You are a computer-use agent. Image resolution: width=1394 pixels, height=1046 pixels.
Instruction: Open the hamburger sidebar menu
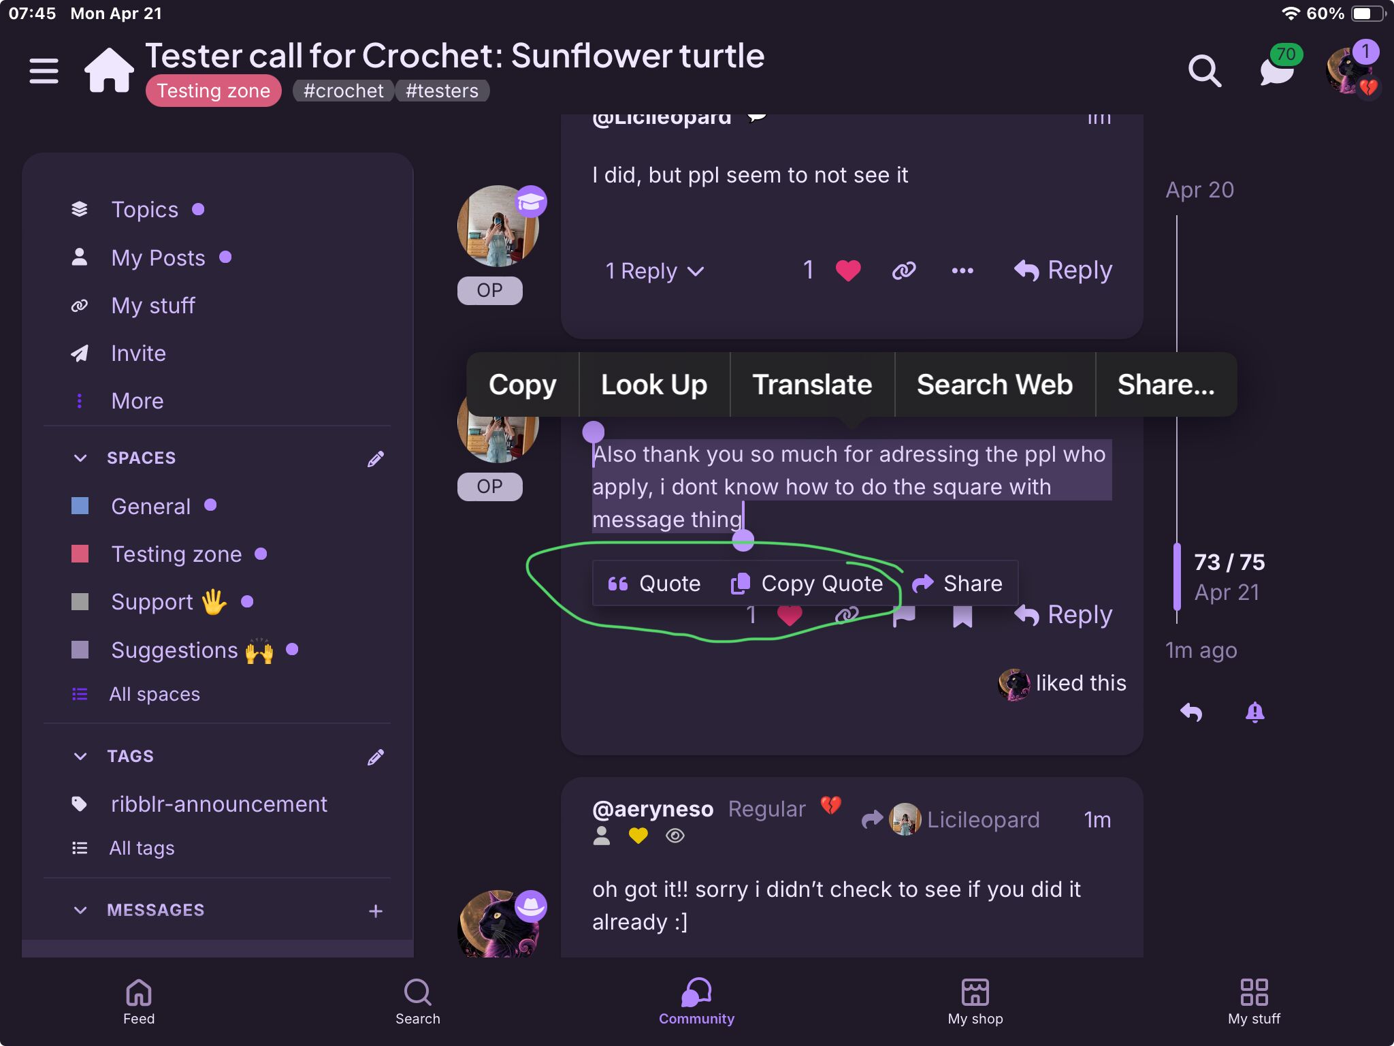44,71
